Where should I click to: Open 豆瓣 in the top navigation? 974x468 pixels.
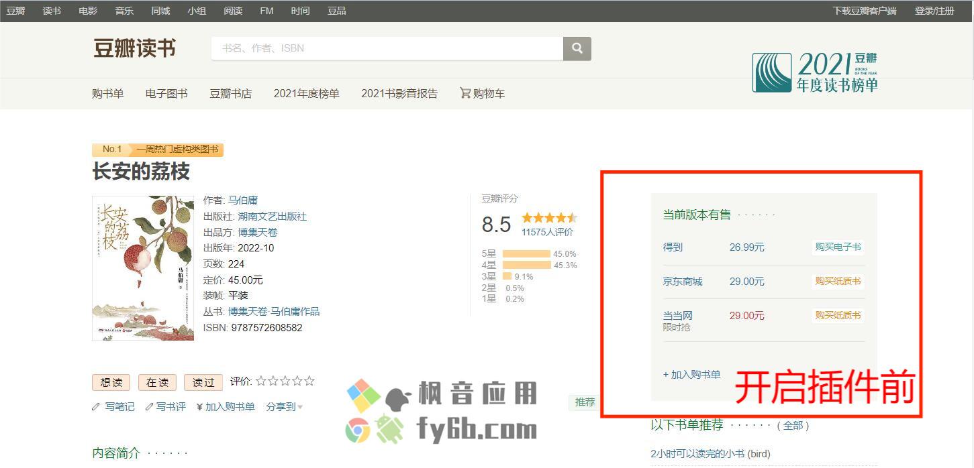[x=15, y=11]
